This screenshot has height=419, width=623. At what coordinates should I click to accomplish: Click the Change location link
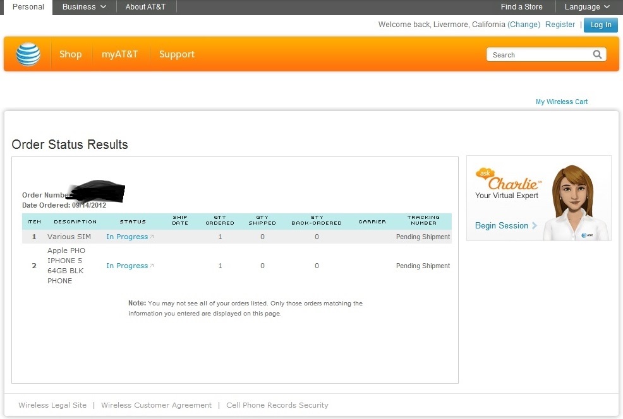coord(524,24)
